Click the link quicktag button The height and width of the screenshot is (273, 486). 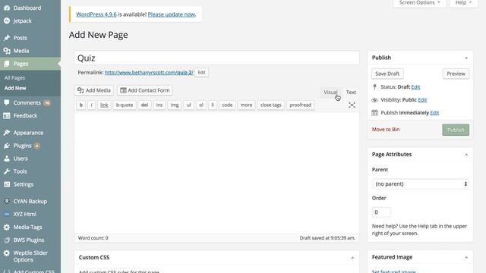coord(104,105)
